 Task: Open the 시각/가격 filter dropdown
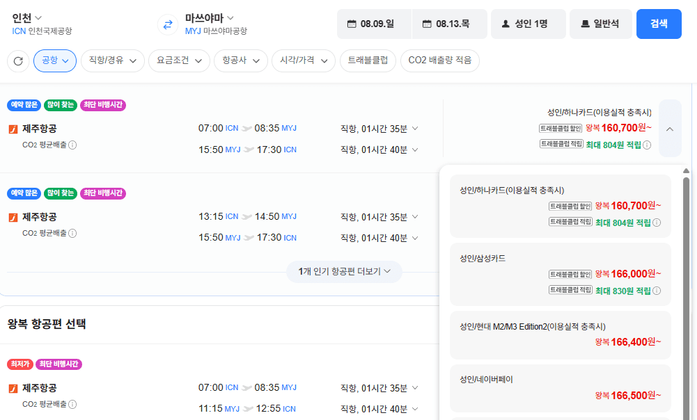pos(304,60)
